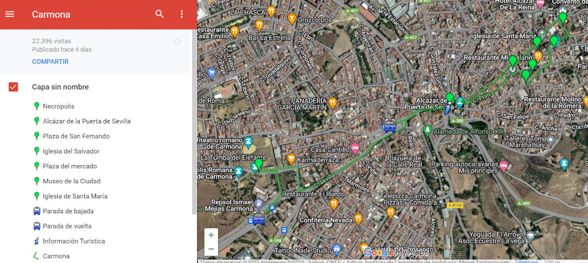This screenshot has height=263, width=588.
Task: Click the blue bus marker near Repsol station
Action: click(259, 218)
